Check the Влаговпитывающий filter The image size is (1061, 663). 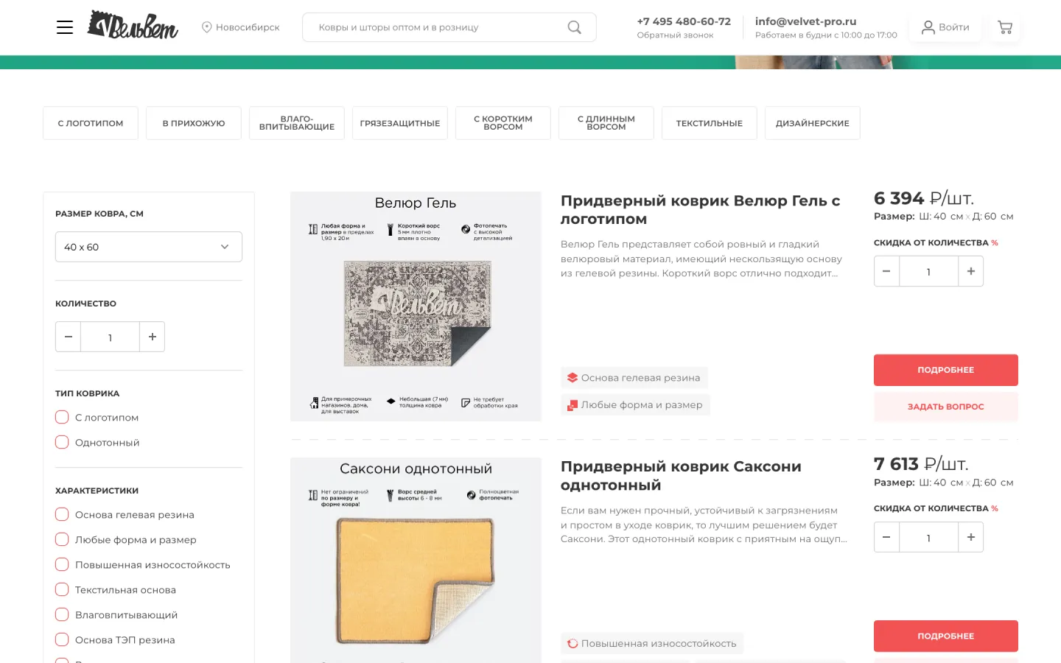pos(62,614)
